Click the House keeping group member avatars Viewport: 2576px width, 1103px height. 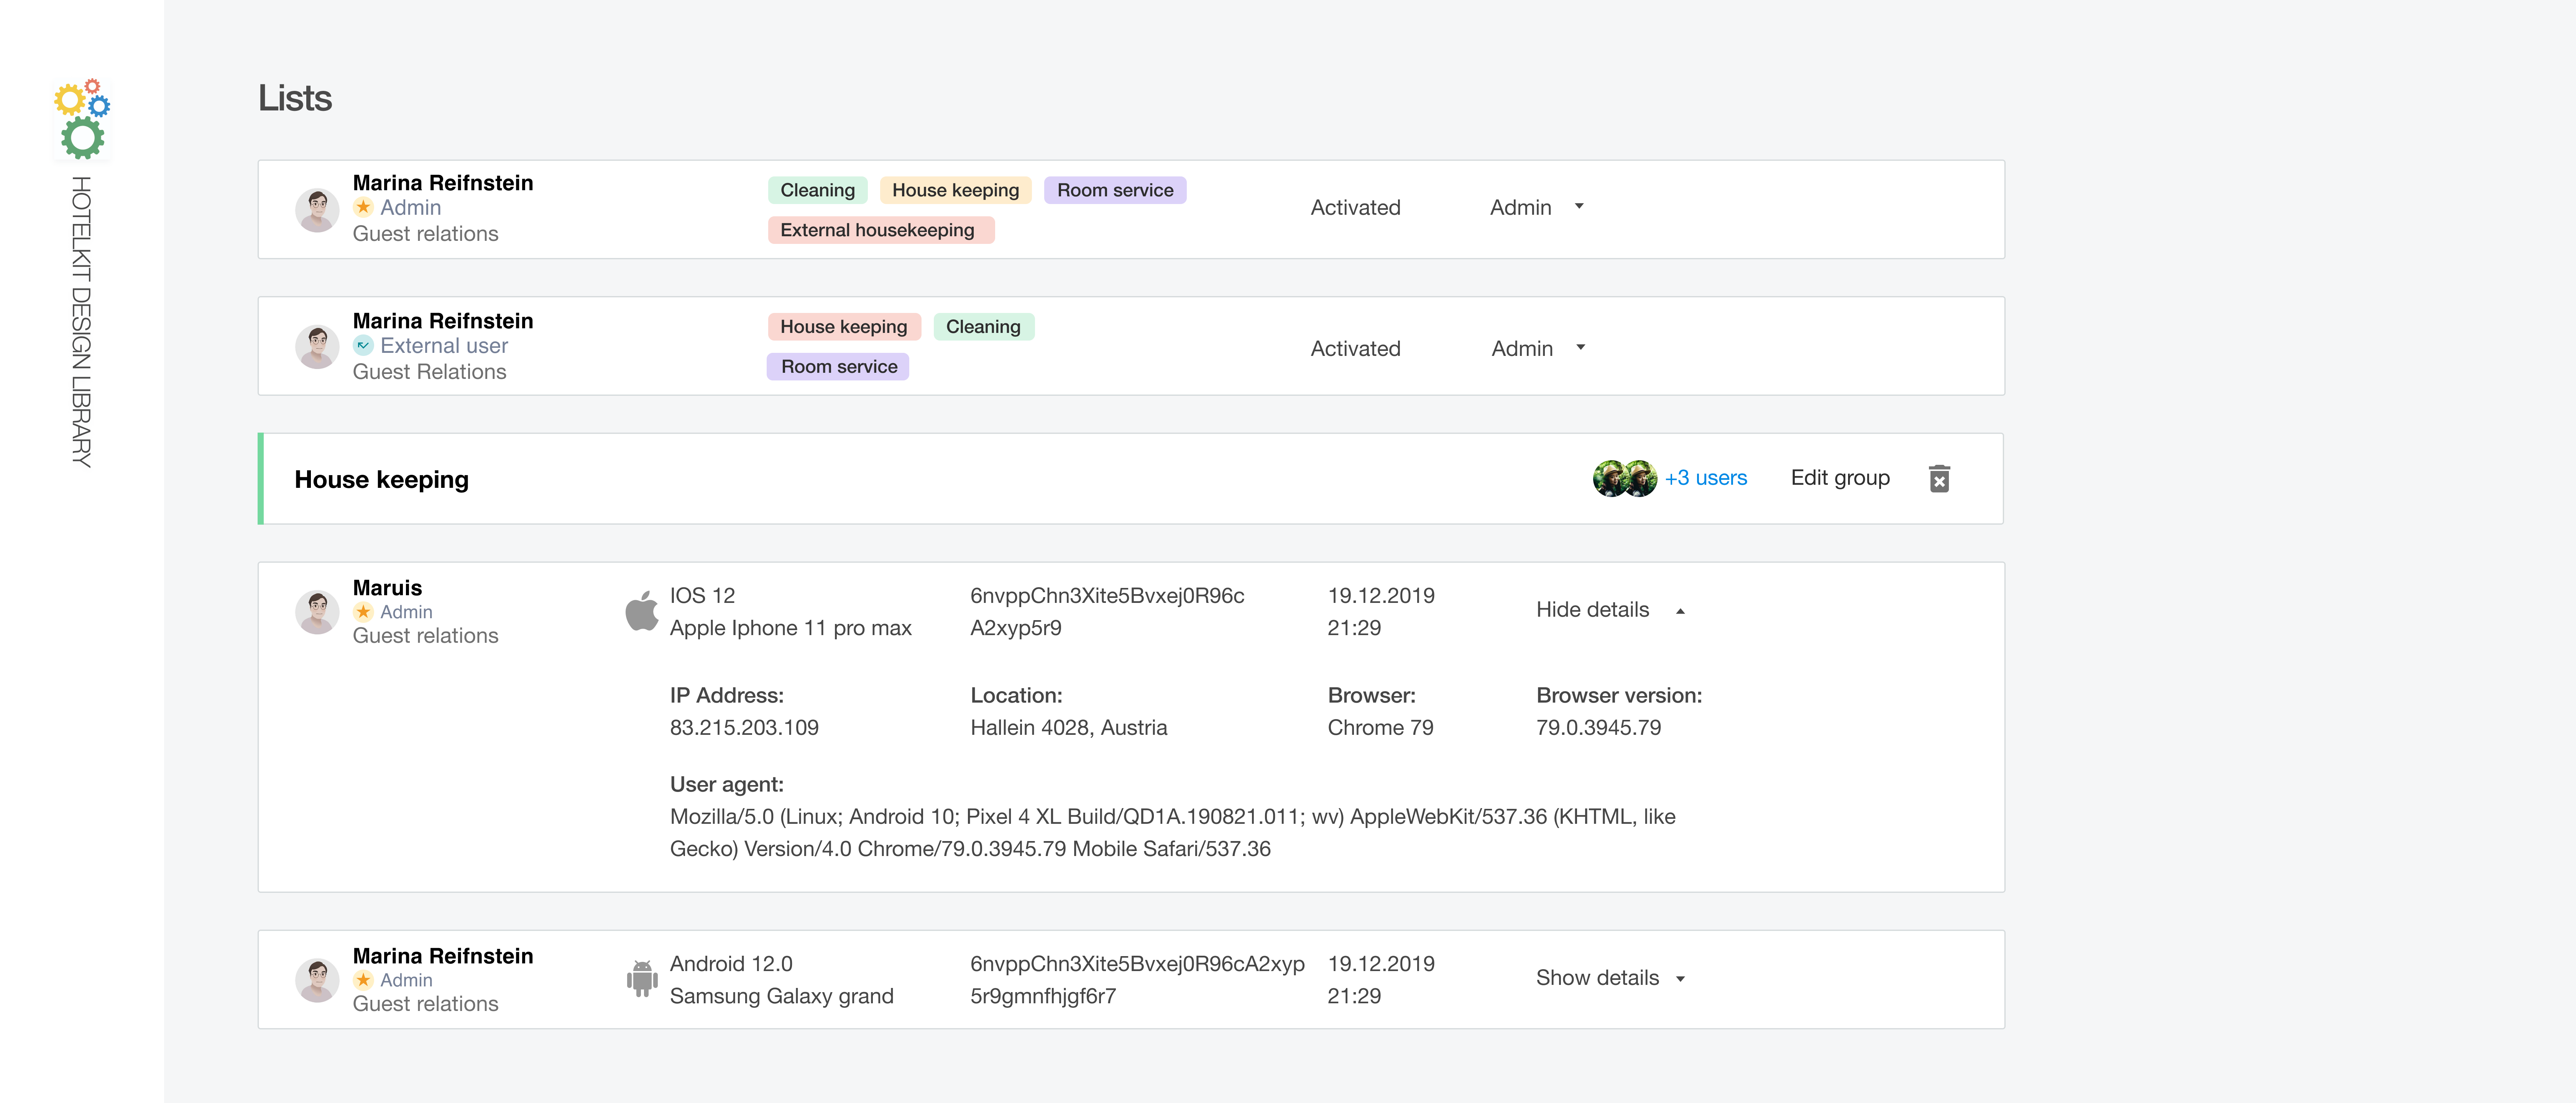pyautogui.click(x=1624, y=478)
